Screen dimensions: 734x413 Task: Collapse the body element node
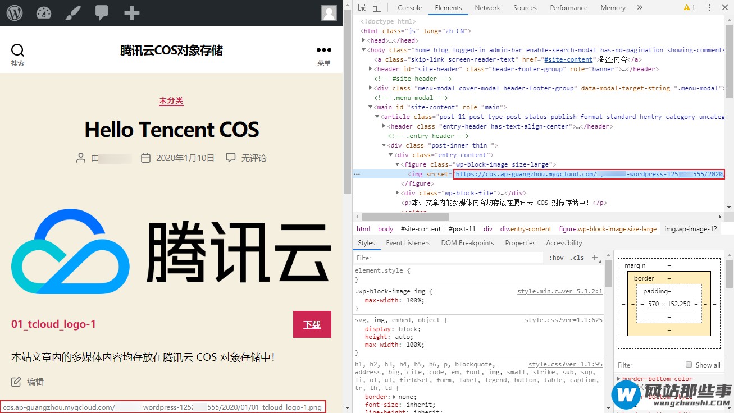364,50
